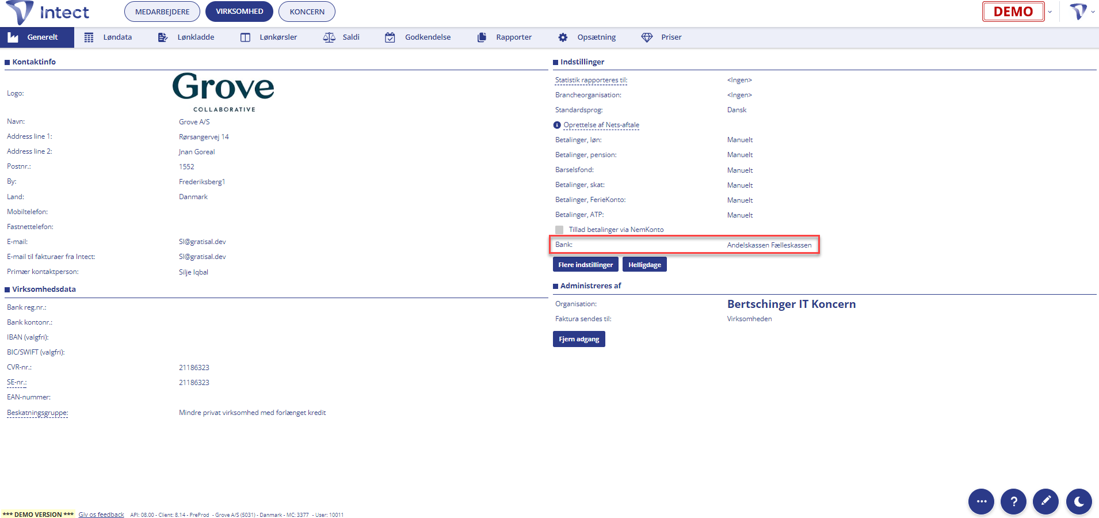Open the Oprettelse af Nets-aftale link
Viewport: 1099px width, 518px height.
click(601, 125)
